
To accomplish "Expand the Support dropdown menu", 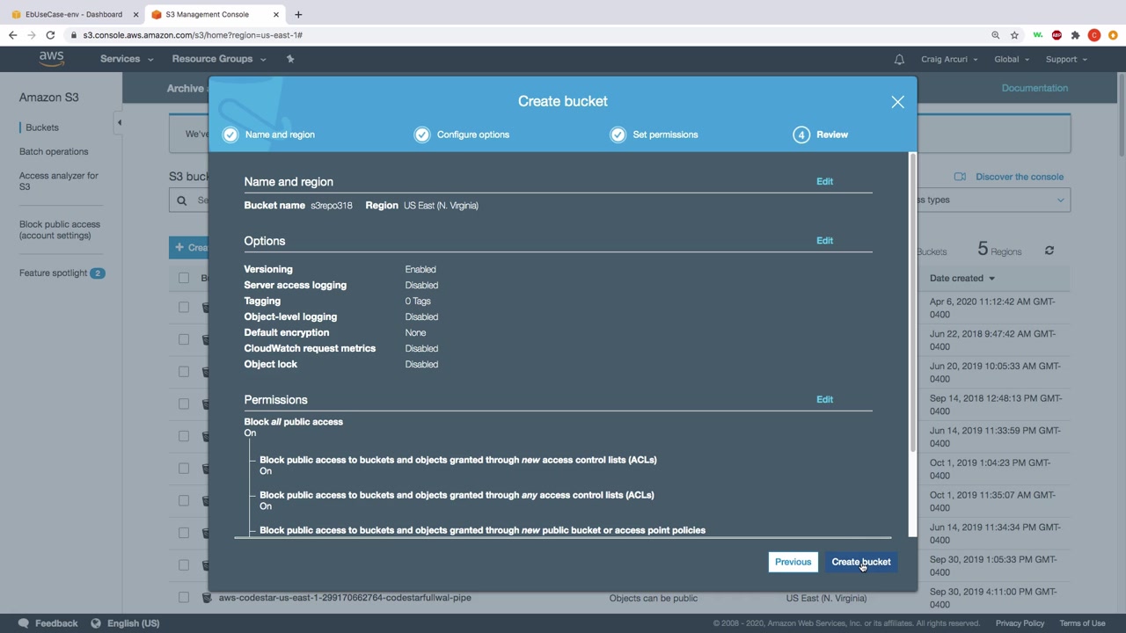I will [1066, 59].
